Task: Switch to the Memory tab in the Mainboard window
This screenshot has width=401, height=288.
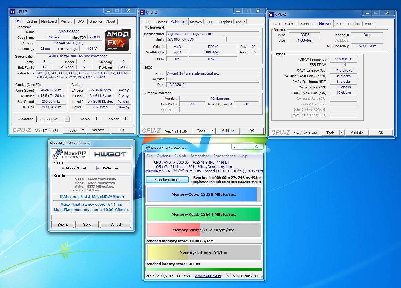Action: tap(196, 22)
